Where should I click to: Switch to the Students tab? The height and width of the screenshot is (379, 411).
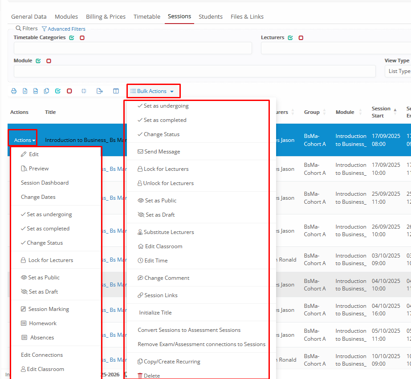pyautogui.click(x=211, y=16)
